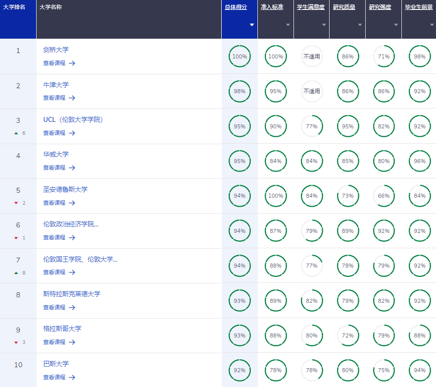Image resolution: width=436 pixels, height=387 pixels.
Task: Click arrow icon in 巴斯大学 row
Action: 72,377
